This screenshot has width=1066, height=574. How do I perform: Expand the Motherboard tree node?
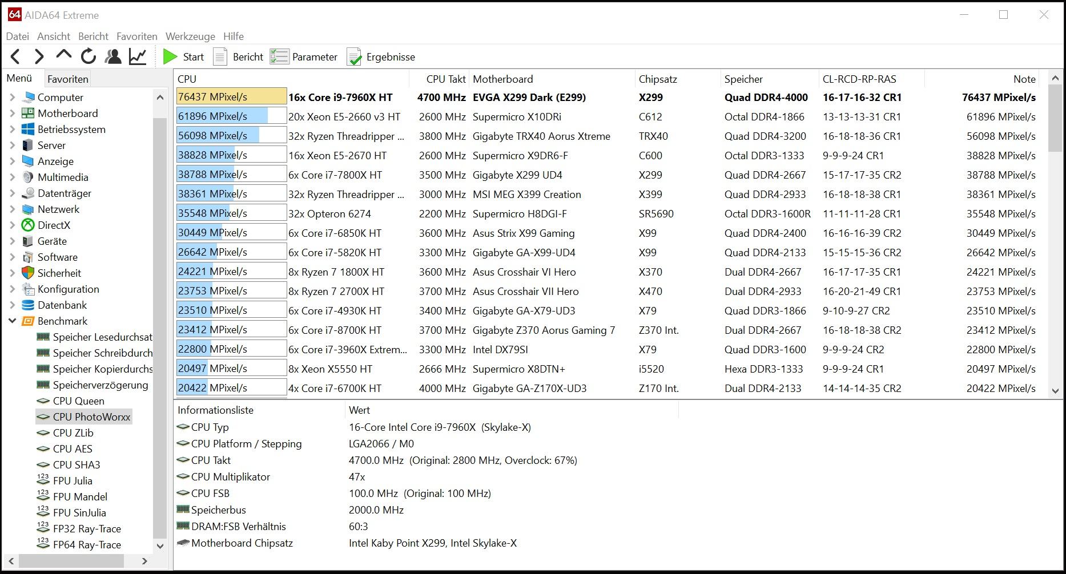12,114
